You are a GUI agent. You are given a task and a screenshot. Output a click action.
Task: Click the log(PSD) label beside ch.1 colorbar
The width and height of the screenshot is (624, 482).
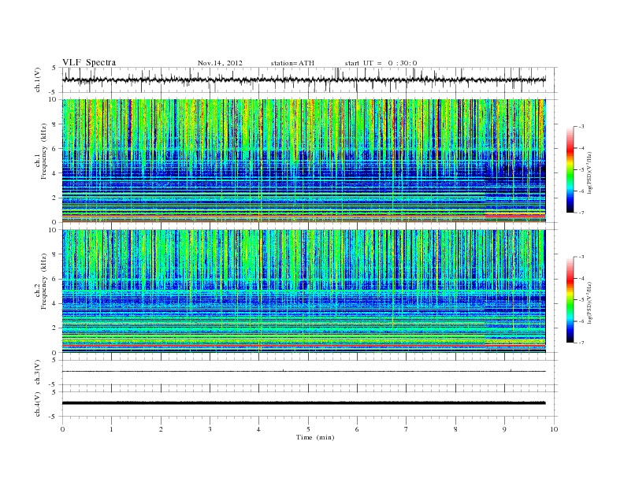pyautogui.click(x=590, y=173)
